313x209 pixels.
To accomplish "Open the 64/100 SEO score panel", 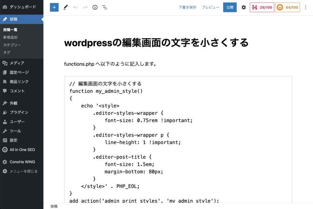I will pyautogui.click(x=287, y=7).
